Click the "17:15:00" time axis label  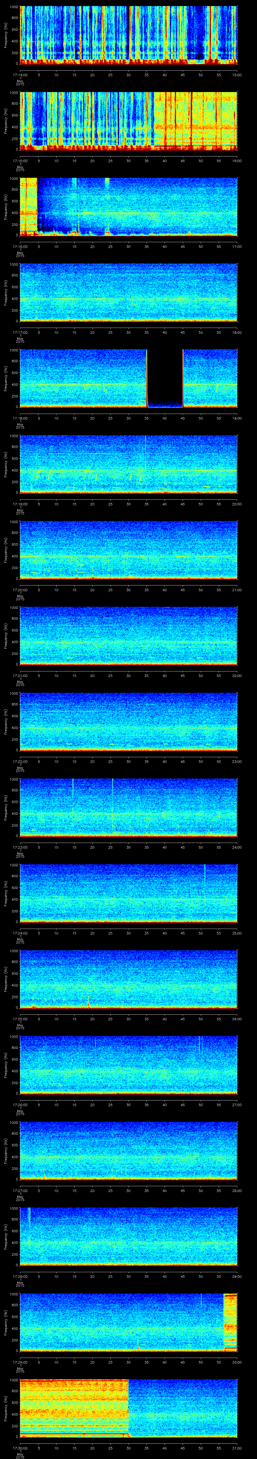20,161
